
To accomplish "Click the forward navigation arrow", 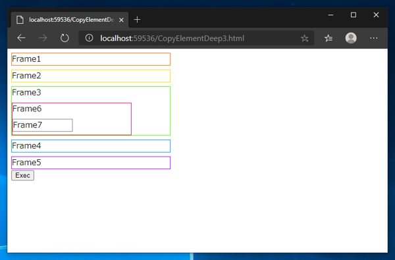I will click(43, 38).
